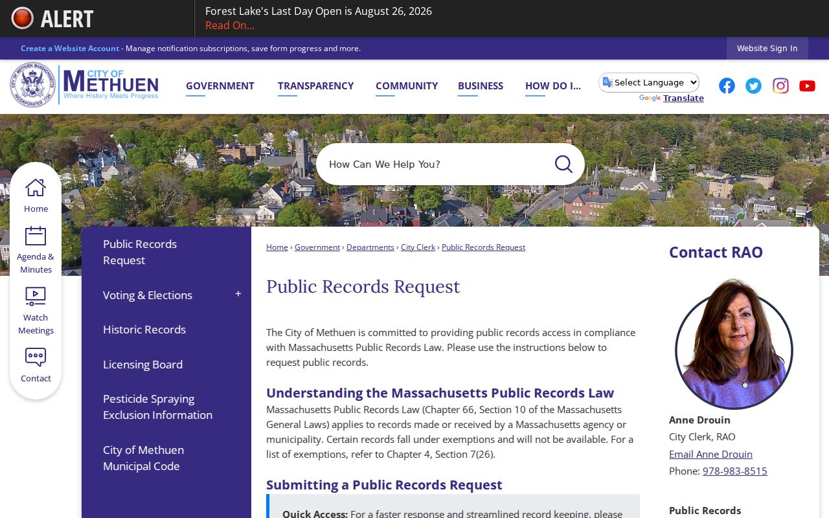Open Methuen's YouTube channel icon
829x518 pixels.
[807, 85]
